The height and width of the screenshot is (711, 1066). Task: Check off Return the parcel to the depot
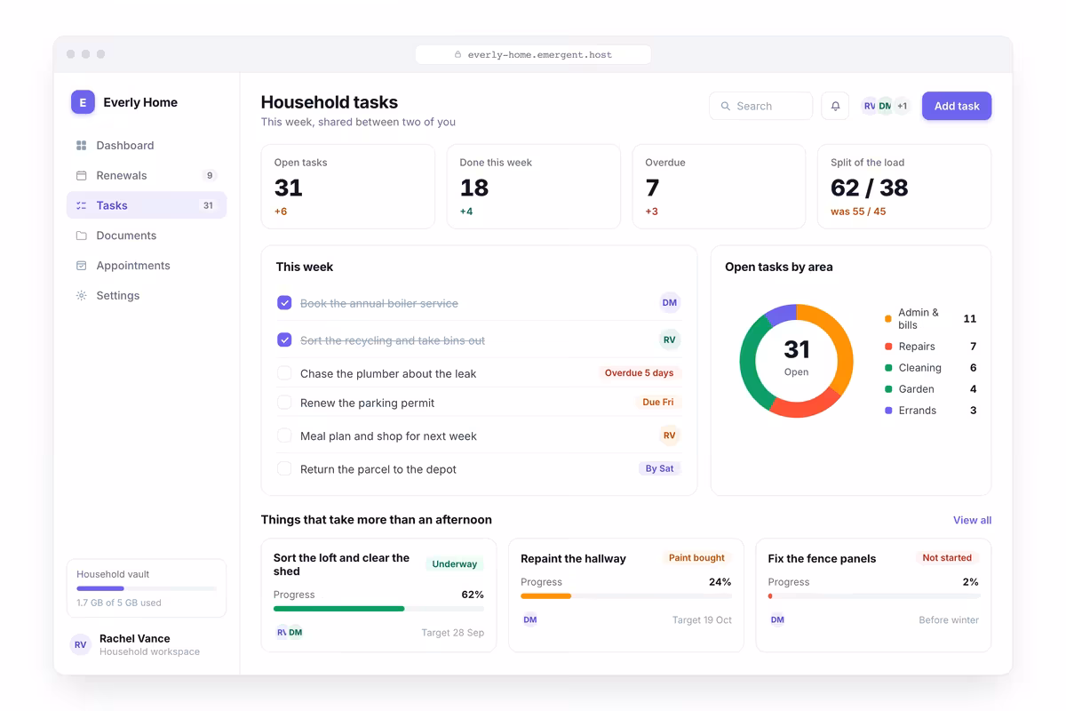pyautogui.click(x=284, y=468)
